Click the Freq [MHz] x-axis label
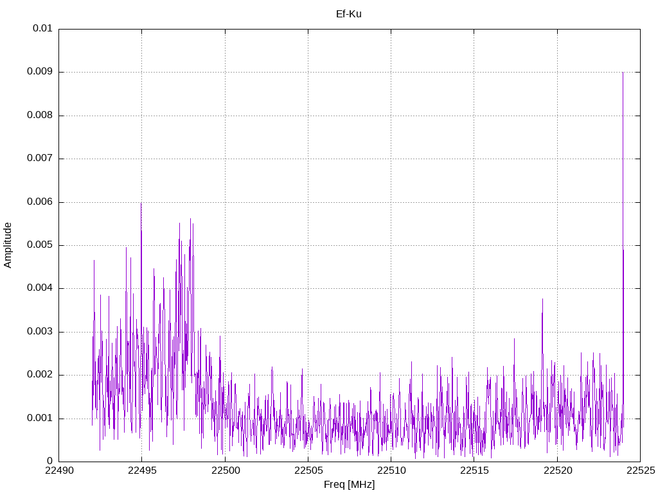The image size is (658, 493). click(348, 485)
